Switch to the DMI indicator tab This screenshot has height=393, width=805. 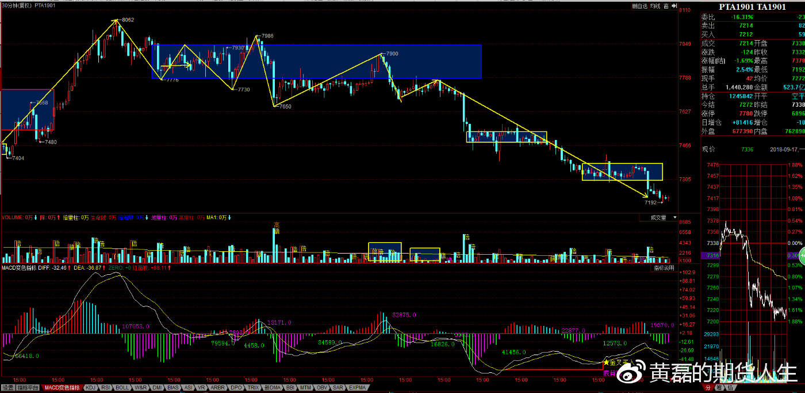coord(156,388)
